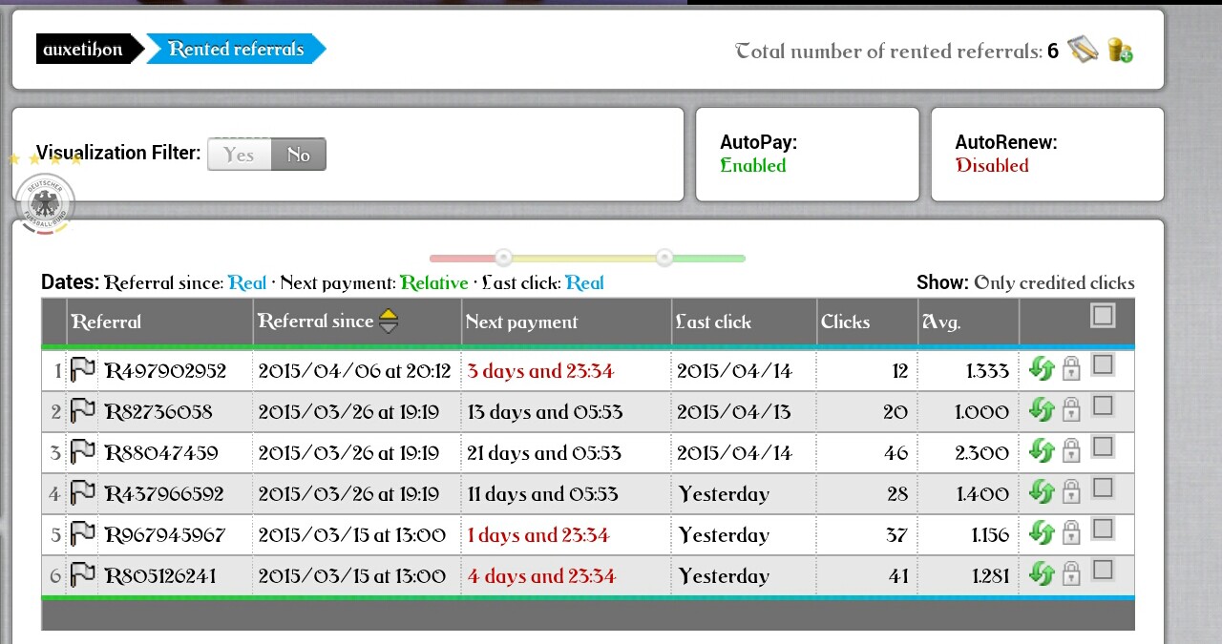Open the Rented referrals breadcrumb
Screen dimensions: 1222x644
(236, 50)
